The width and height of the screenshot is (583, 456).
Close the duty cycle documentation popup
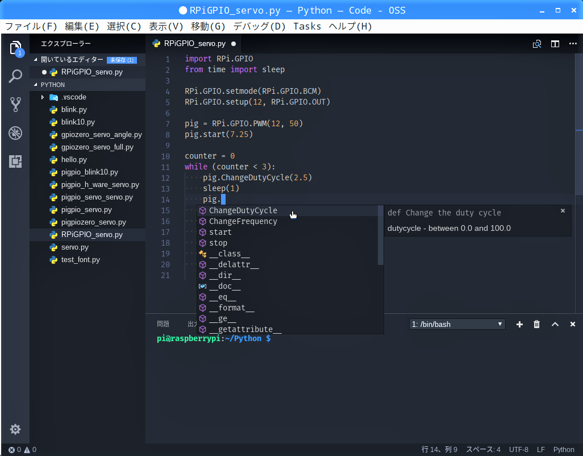pos(563,210)
